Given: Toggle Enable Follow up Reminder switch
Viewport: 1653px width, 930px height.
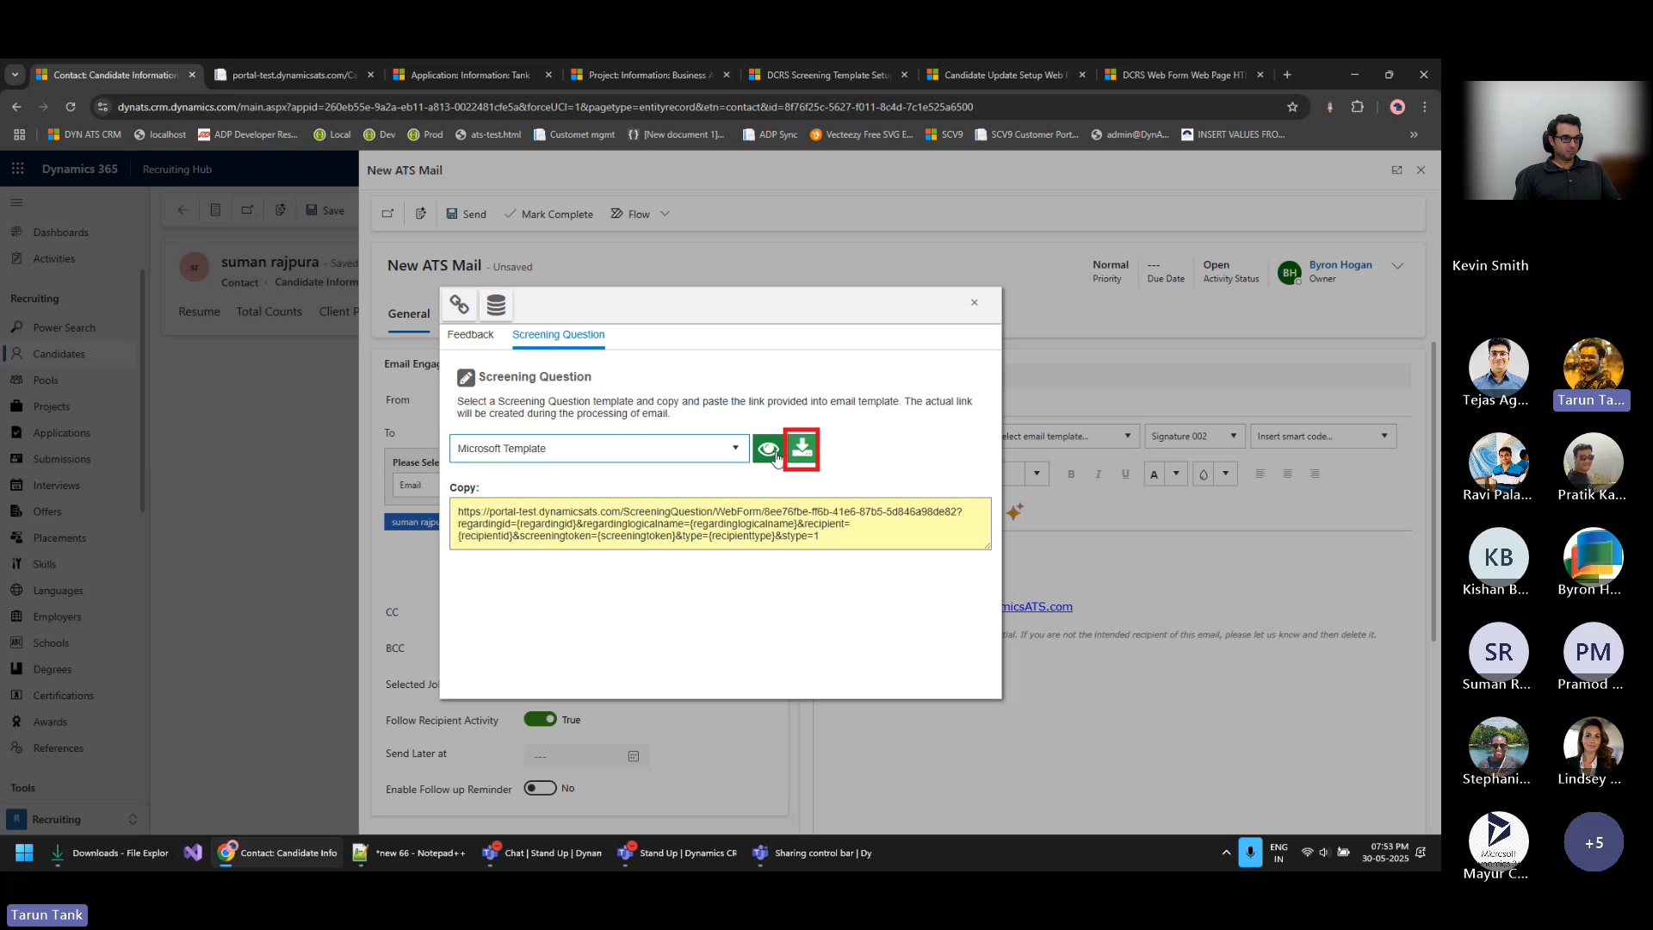Looking at the screenshot, I should click(540, 788).
